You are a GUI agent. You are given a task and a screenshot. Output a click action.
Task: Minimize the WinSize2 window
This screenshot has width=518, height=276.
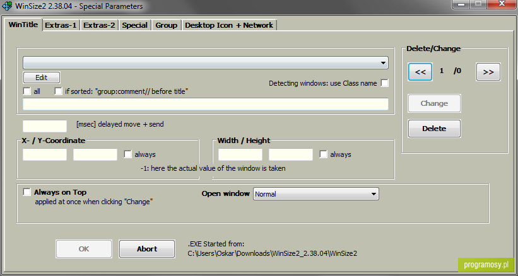(462, 4)
